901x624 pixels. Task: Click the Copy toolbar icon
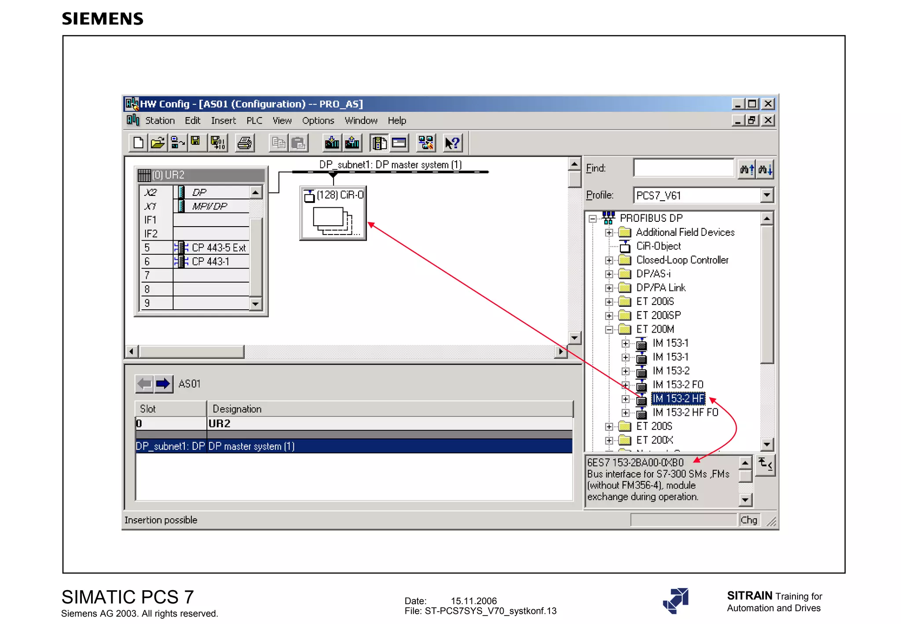(x=278, y=143)
